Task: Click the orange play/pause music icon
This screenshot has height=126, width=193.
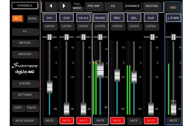Action: tap(17, 18)
